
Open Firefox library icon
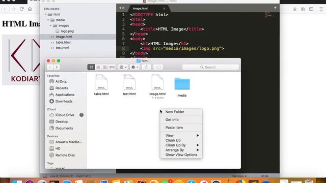tap(303, 9)
